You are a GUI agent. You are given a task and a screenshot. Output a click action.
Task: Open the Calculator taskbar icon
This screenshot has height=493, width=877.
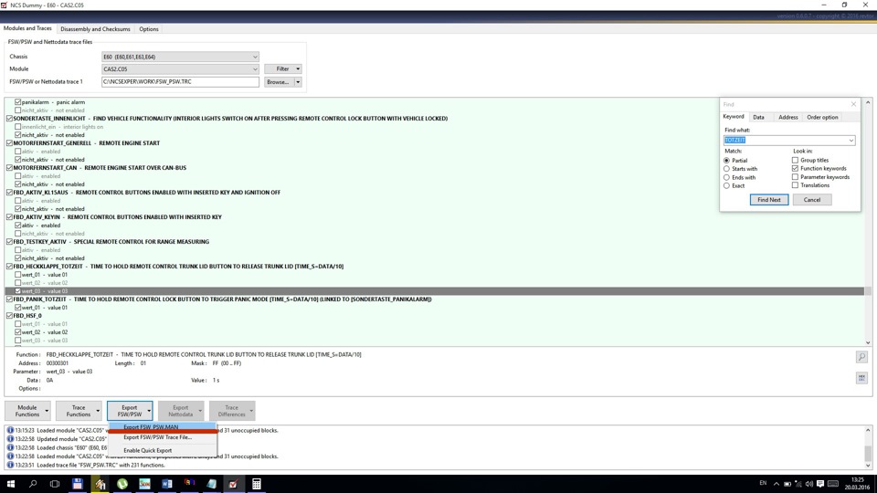coord(256,484)
